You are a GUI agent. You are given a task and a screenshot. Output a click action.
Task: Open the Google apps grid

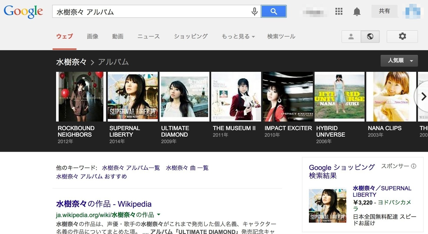click(339, 11)
